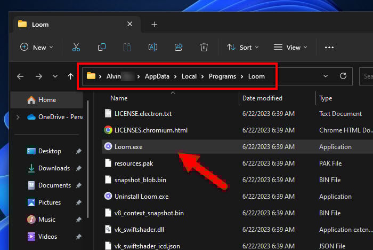373x250 pixels.
Task: Click the Rename icon in toolbar
Action: (x=153, y=47)
